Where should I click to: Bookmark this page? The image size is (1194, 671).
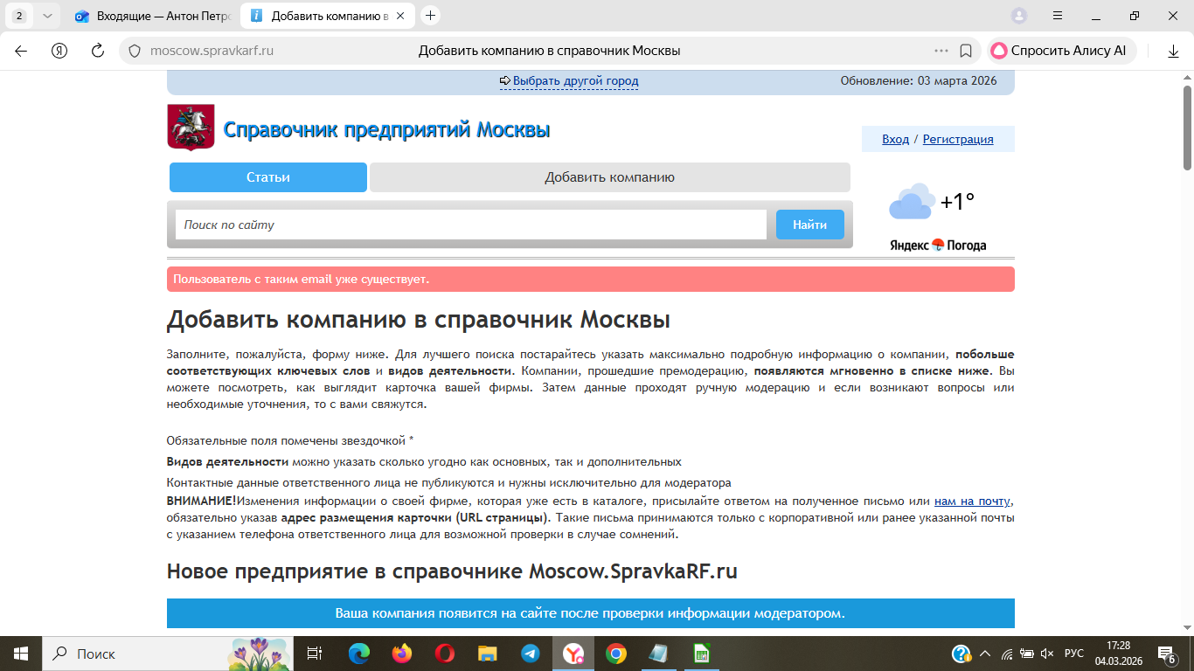[966, 51]
